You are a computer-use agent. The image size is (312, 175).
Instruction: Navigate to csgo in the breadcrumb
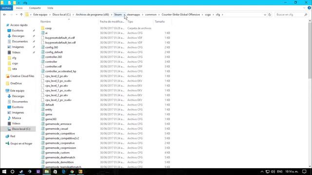click(x=208, y=15)
